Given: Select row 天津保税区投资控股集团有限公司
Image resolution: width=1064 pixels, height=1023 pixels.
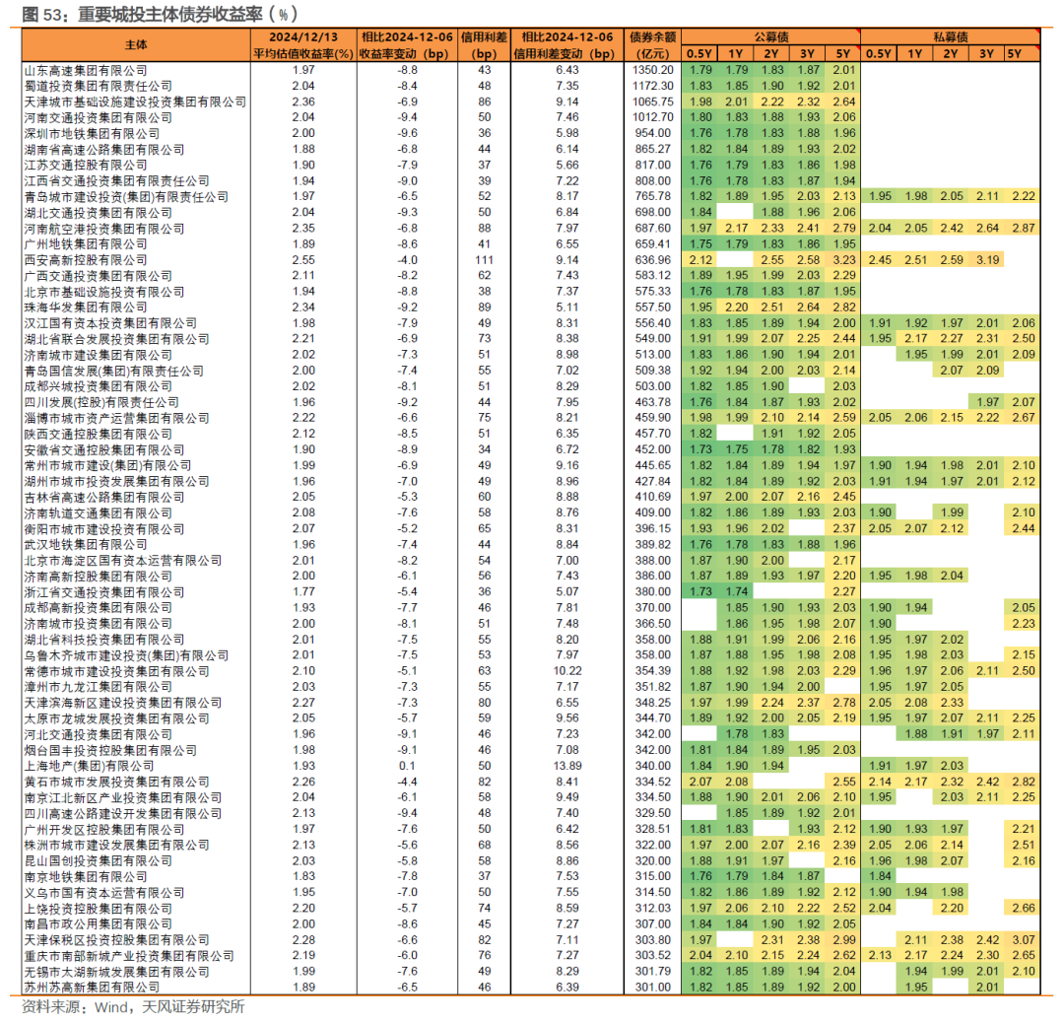Looking at the screenshot, I should [531, 939].
